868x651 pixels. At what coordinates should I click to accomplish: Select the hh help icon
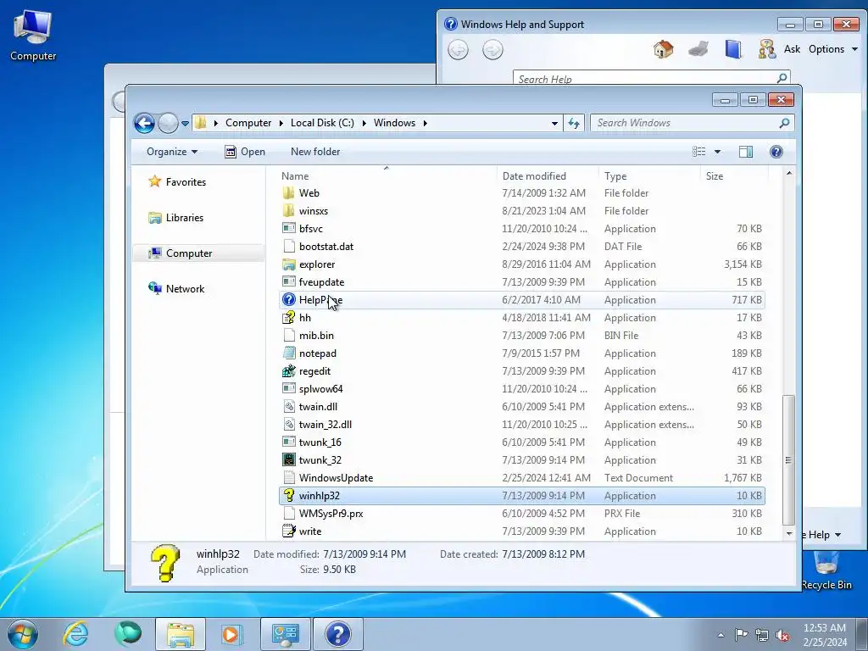tap(288, 318)
